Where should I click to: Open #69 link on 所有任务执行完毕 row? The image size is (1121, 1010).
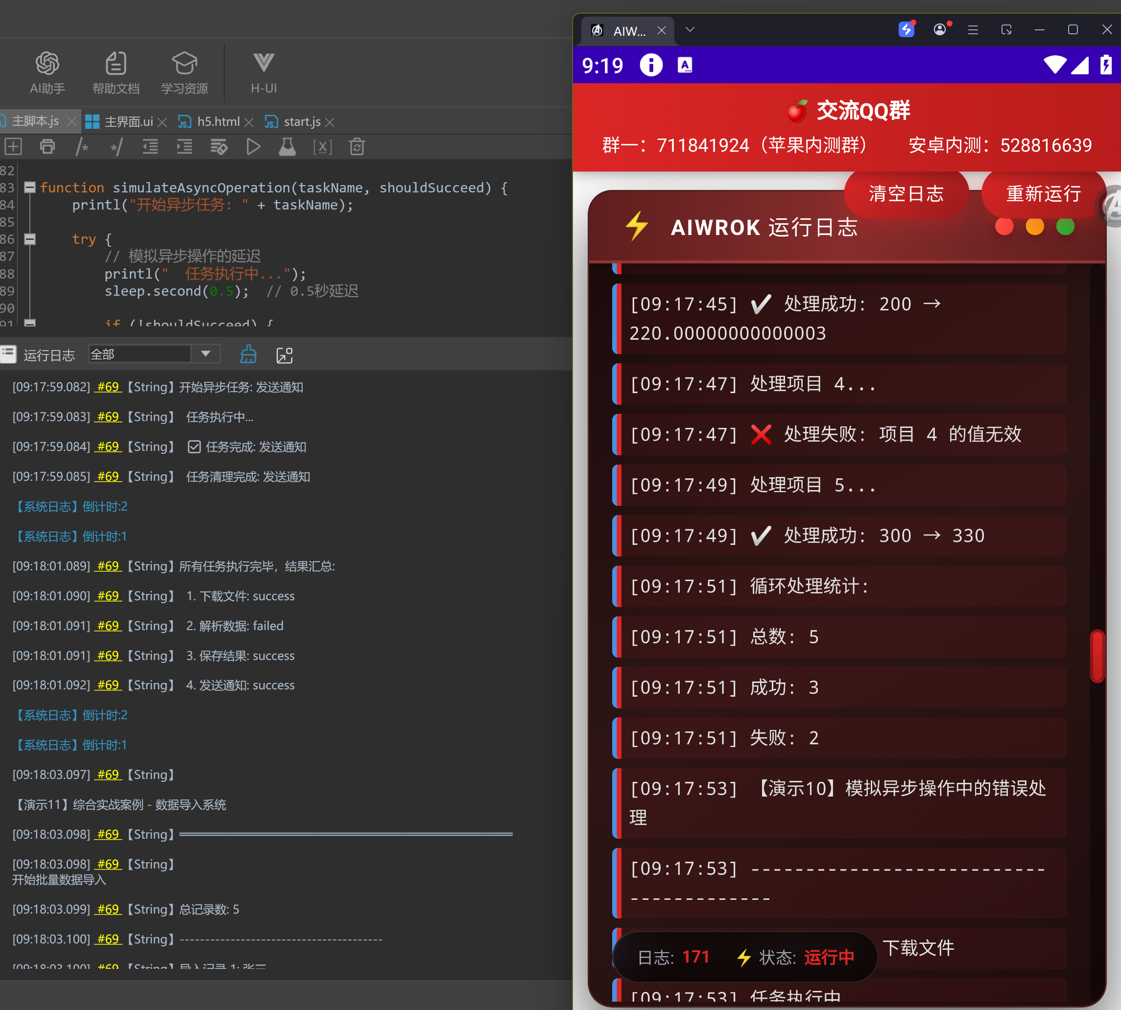(108, 566)
